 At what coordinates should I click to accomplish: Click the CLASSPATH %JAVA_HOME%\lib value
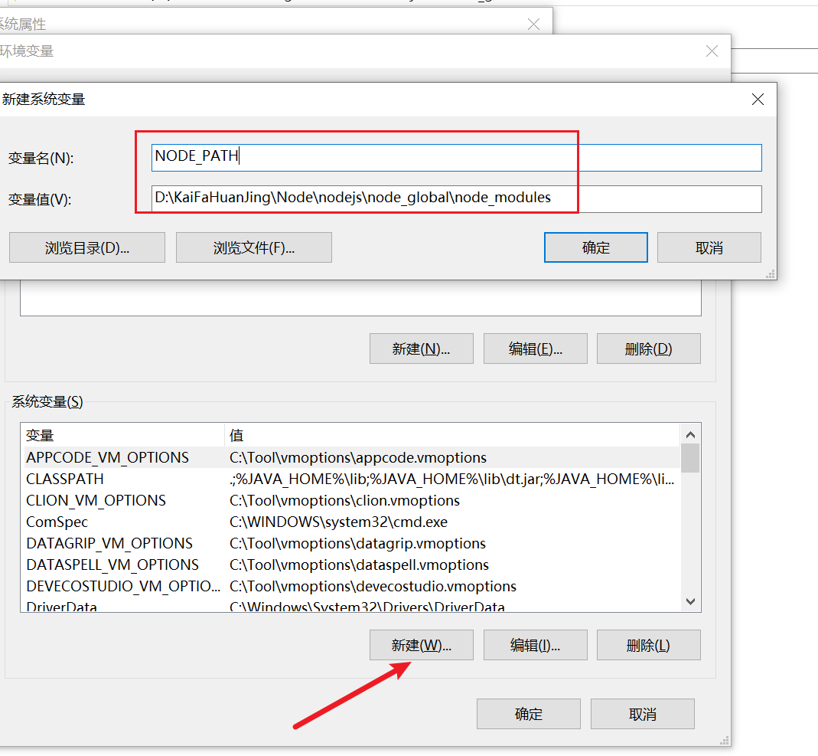[x=451, y=479]
